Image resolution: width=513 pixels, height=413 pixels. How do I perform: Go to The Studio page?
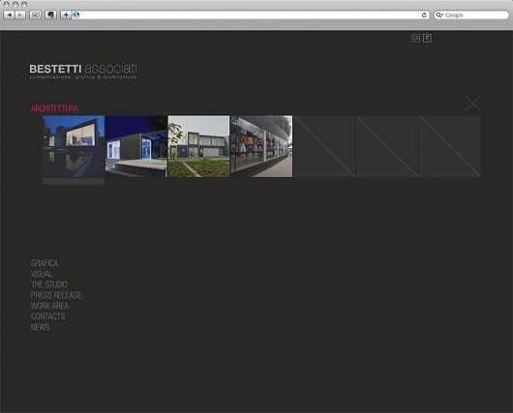(49, 284)
